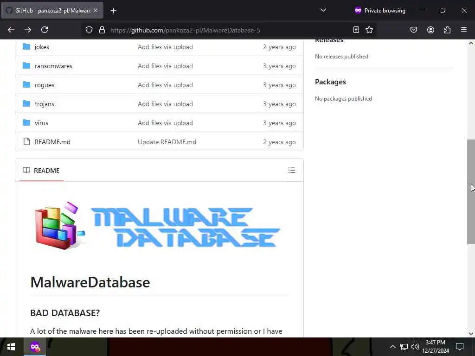Open the tracking protection shield icon
475x356 pixels.
point(89,30)
